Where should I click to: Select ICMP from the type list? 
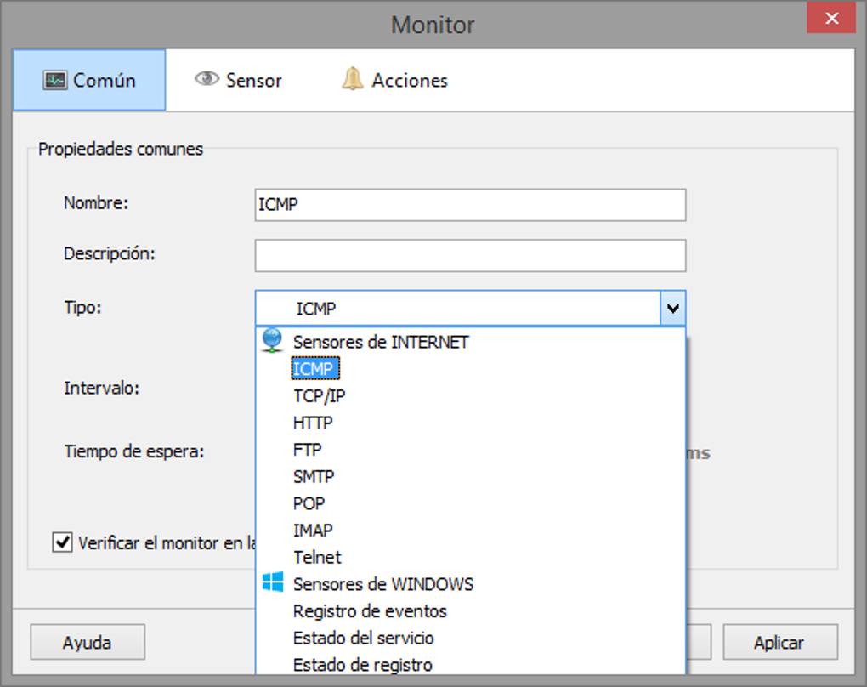pyautogui.click(x=314, y=367)
